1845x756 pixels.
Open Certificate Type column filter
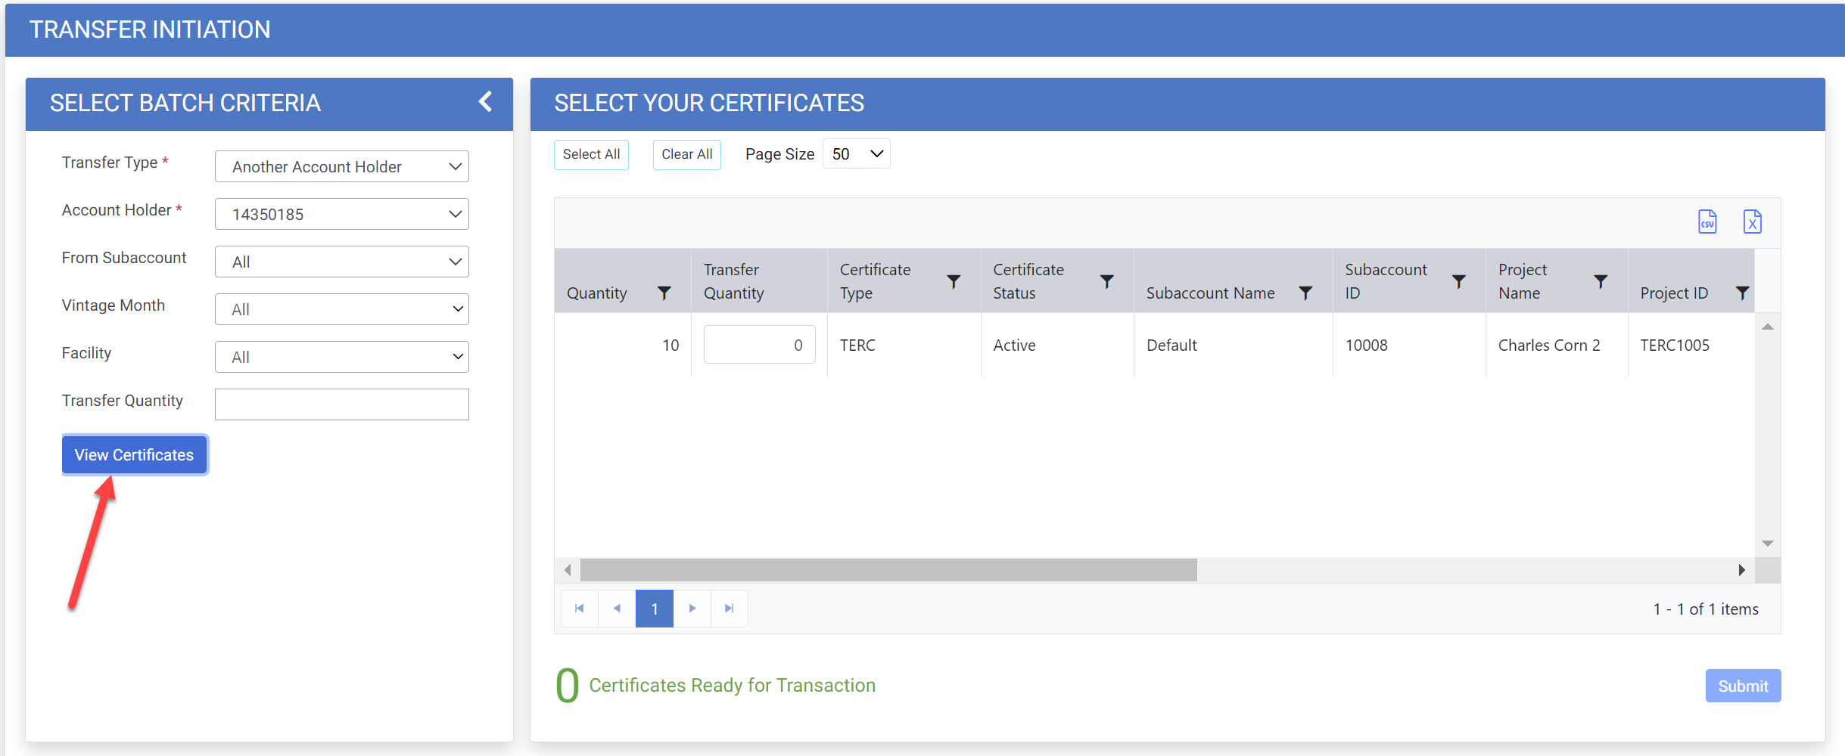click(954, 281)
